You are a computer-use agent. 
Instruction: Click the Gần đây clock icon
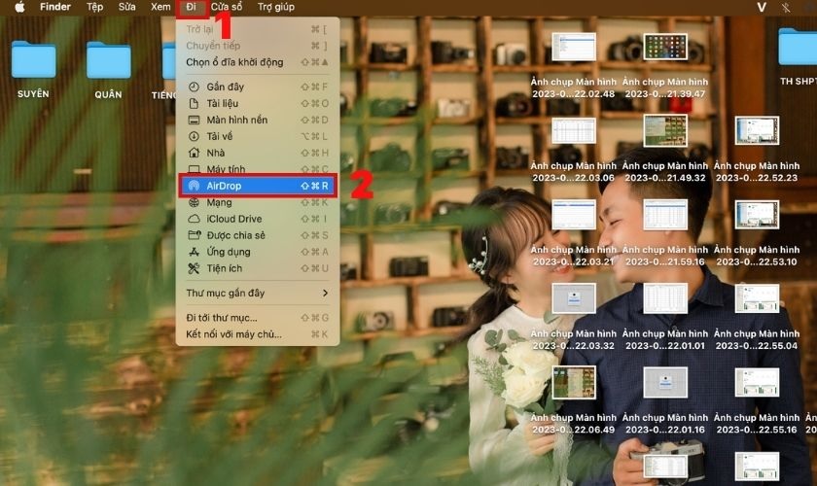194,87
